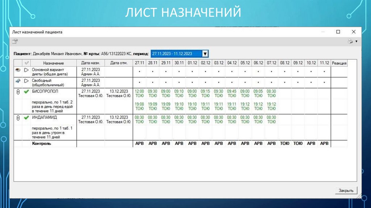Click the pill icon in ИНДАПАМИД row

(x=18, y=118)
